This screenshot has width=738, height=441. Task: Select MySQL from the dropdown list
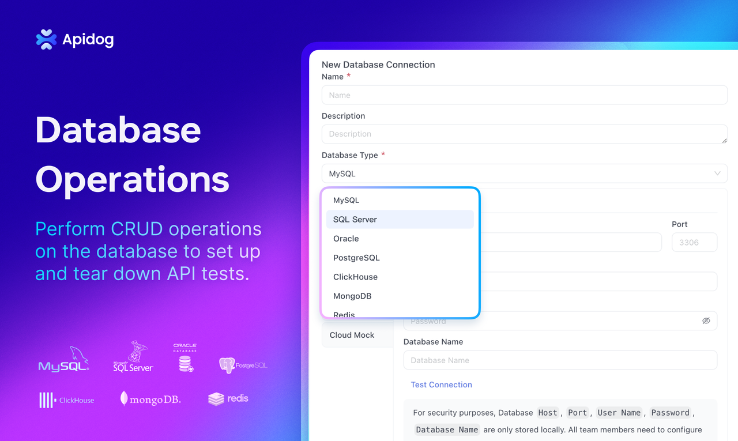click(400, 200)
